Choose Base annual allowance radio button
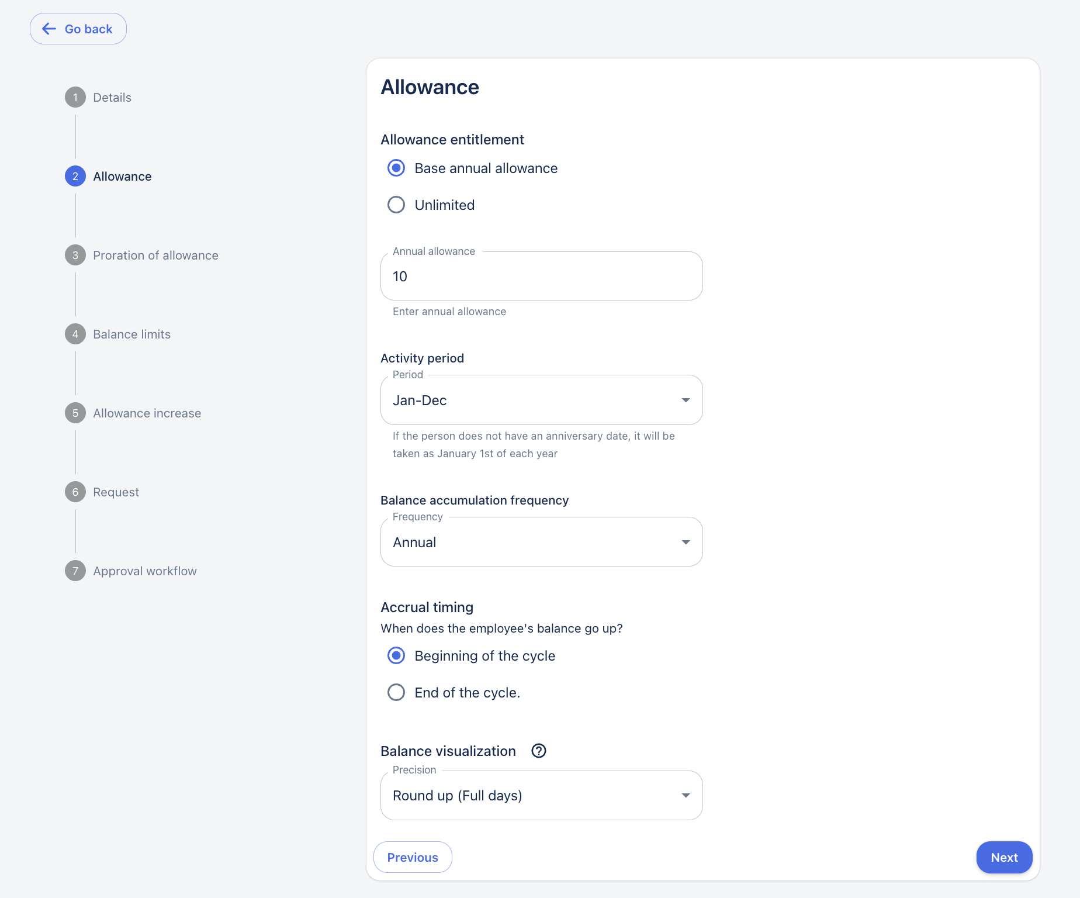 coord(396,168)
